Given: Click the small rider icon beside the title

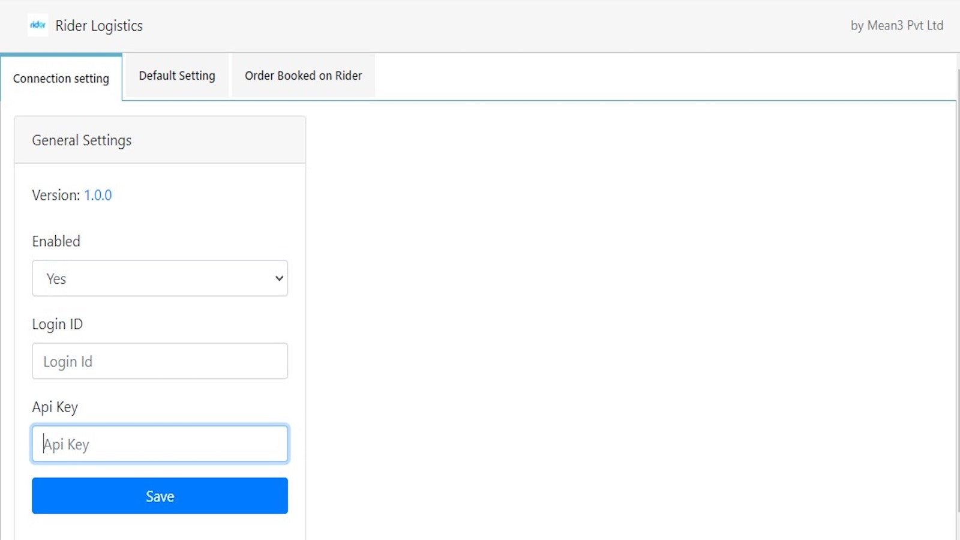Looking at the screenshot, I should point(38,25).
